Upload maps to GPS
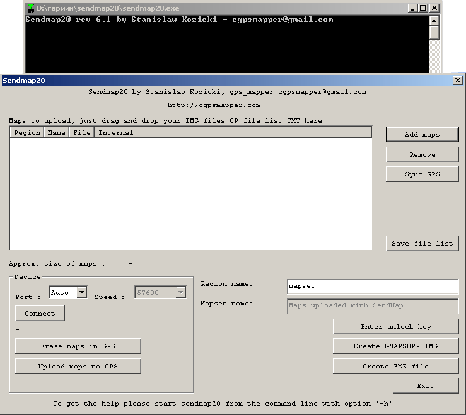The image size is (466, 415). point(78,366)
